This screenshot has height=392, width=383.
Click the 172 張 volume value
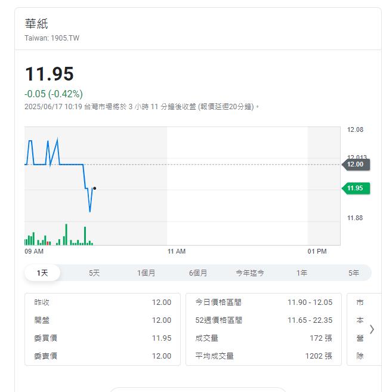(321, 338)
